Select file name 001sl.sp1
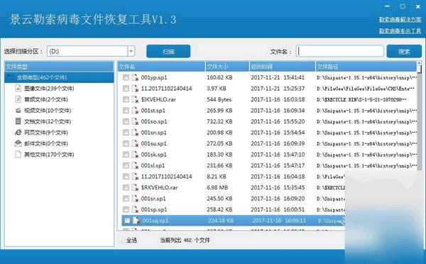Viewport: 426px width, 264px height. point(153,165)
